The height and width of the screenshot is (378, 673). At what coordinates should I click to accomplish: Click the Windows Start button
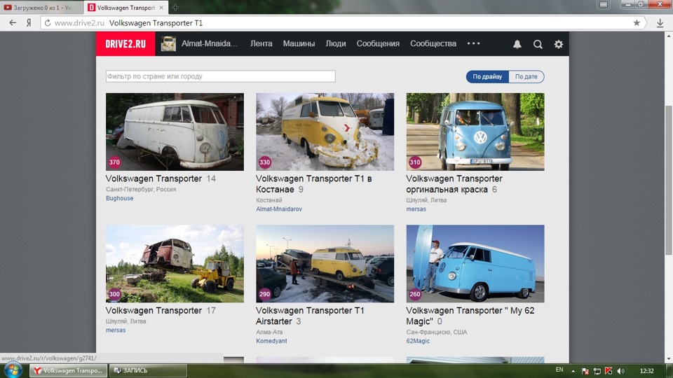click(13, 370)
